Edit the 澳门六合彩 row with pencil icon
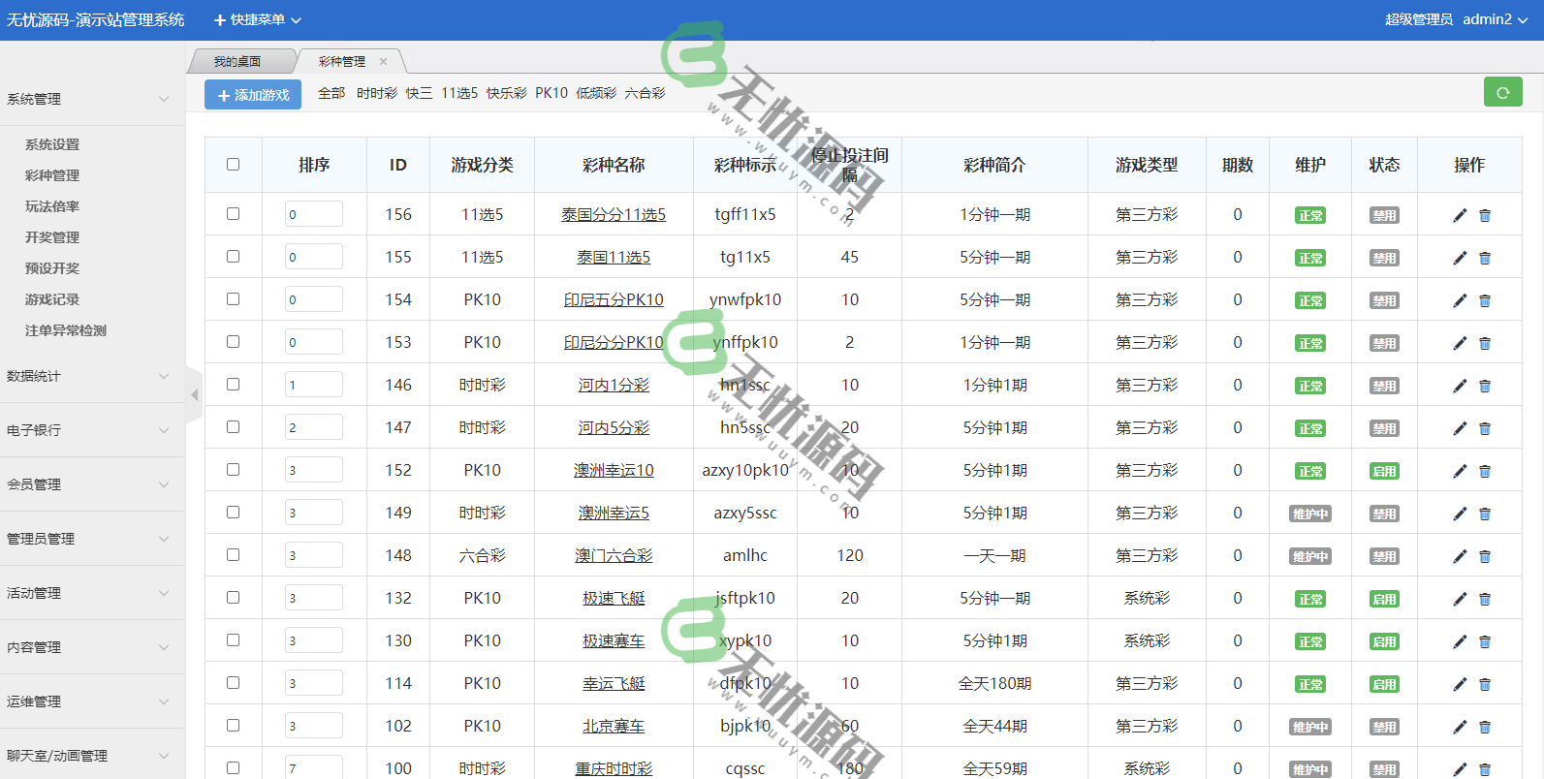Viewport: 1544px width, 779px height. 1460,556
